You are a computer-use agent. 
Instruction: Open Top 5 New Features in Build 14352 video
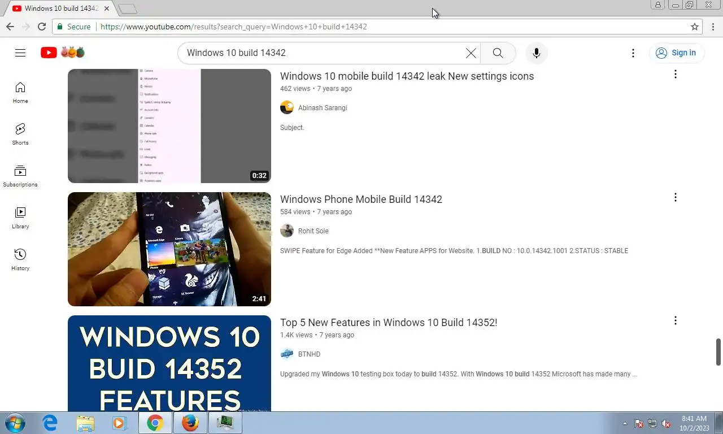(x=389, y=323)
